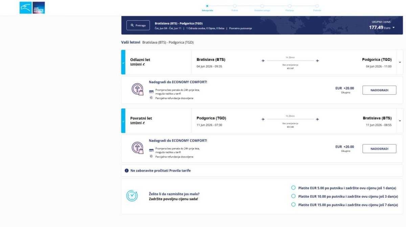Click the Air Montenegro logo

tap(32, 8)
